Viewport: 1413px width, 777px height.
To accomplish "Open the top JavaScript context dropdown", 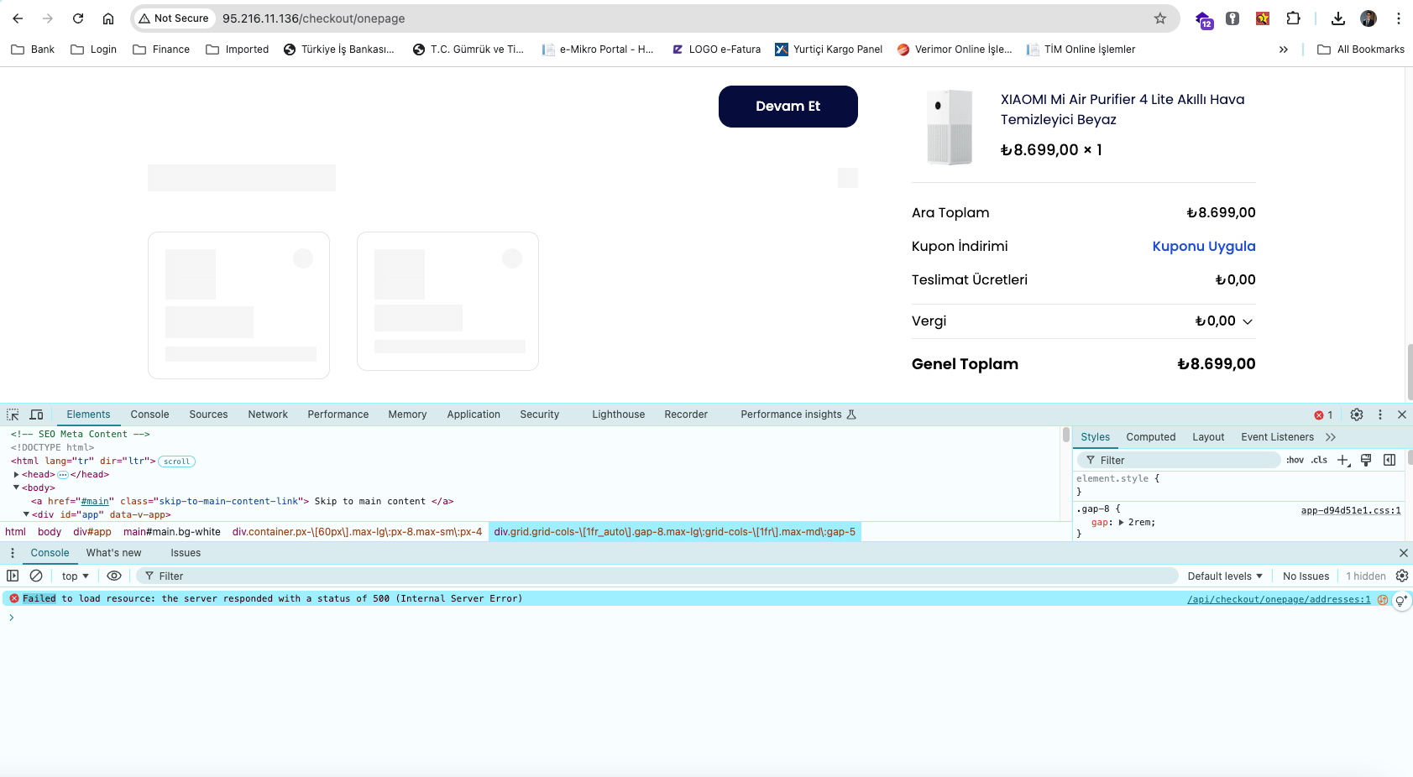I will [76, 576].
